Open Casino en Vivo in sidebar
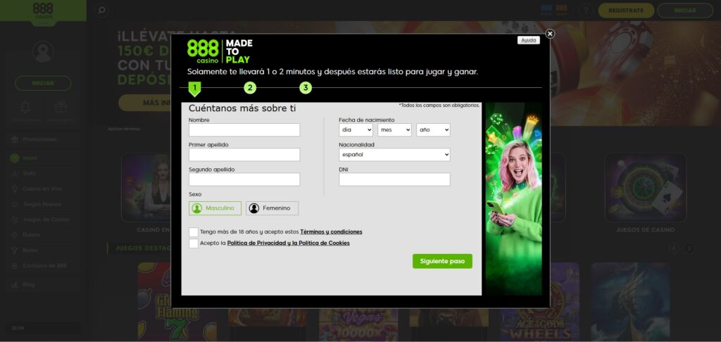The height and width of the screenshot is (342, 721). tap(42, 189)
